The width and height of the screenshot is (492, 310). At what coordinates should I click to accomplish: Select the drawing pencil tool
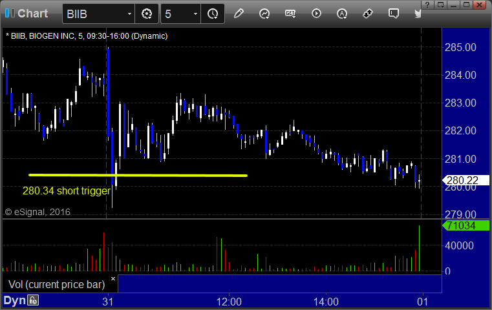pos(239,14)
